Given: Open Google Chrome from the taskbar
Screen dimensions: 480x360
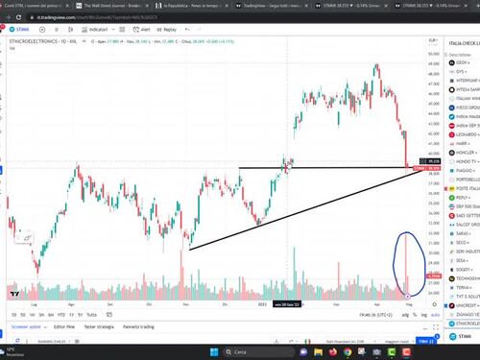Looking at the screenshot, I should [348, 352].
